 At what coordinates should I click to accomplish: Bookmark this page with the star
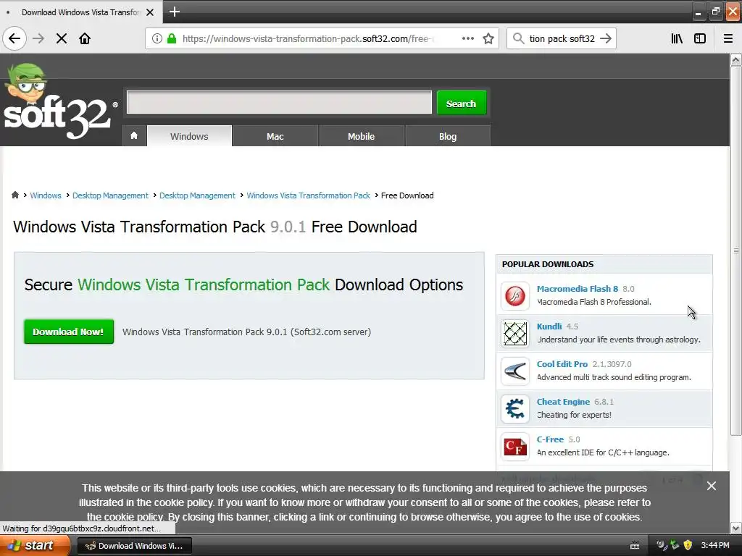(488, 38)
